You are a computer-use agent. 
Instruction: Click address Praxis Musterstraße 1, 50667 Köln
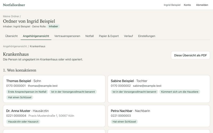pyautogui.click(x=51, y=116)
